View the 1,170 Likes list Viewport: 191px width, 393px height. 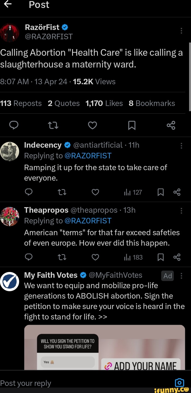104,103
